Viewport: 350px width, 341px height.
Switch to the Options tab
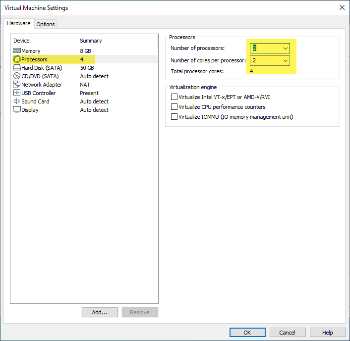pos(46,24)
